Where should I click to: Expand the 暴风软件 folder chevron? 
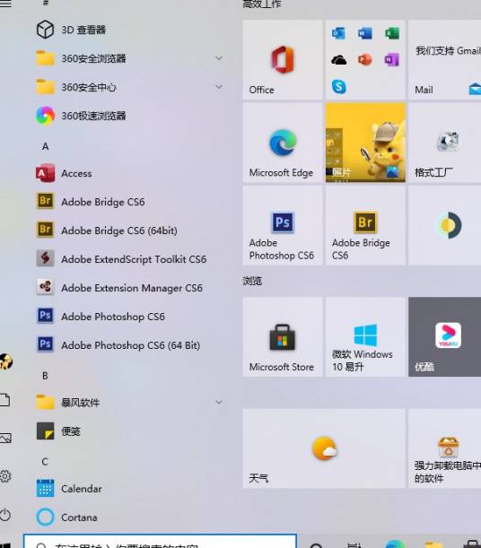coord(219,403)
